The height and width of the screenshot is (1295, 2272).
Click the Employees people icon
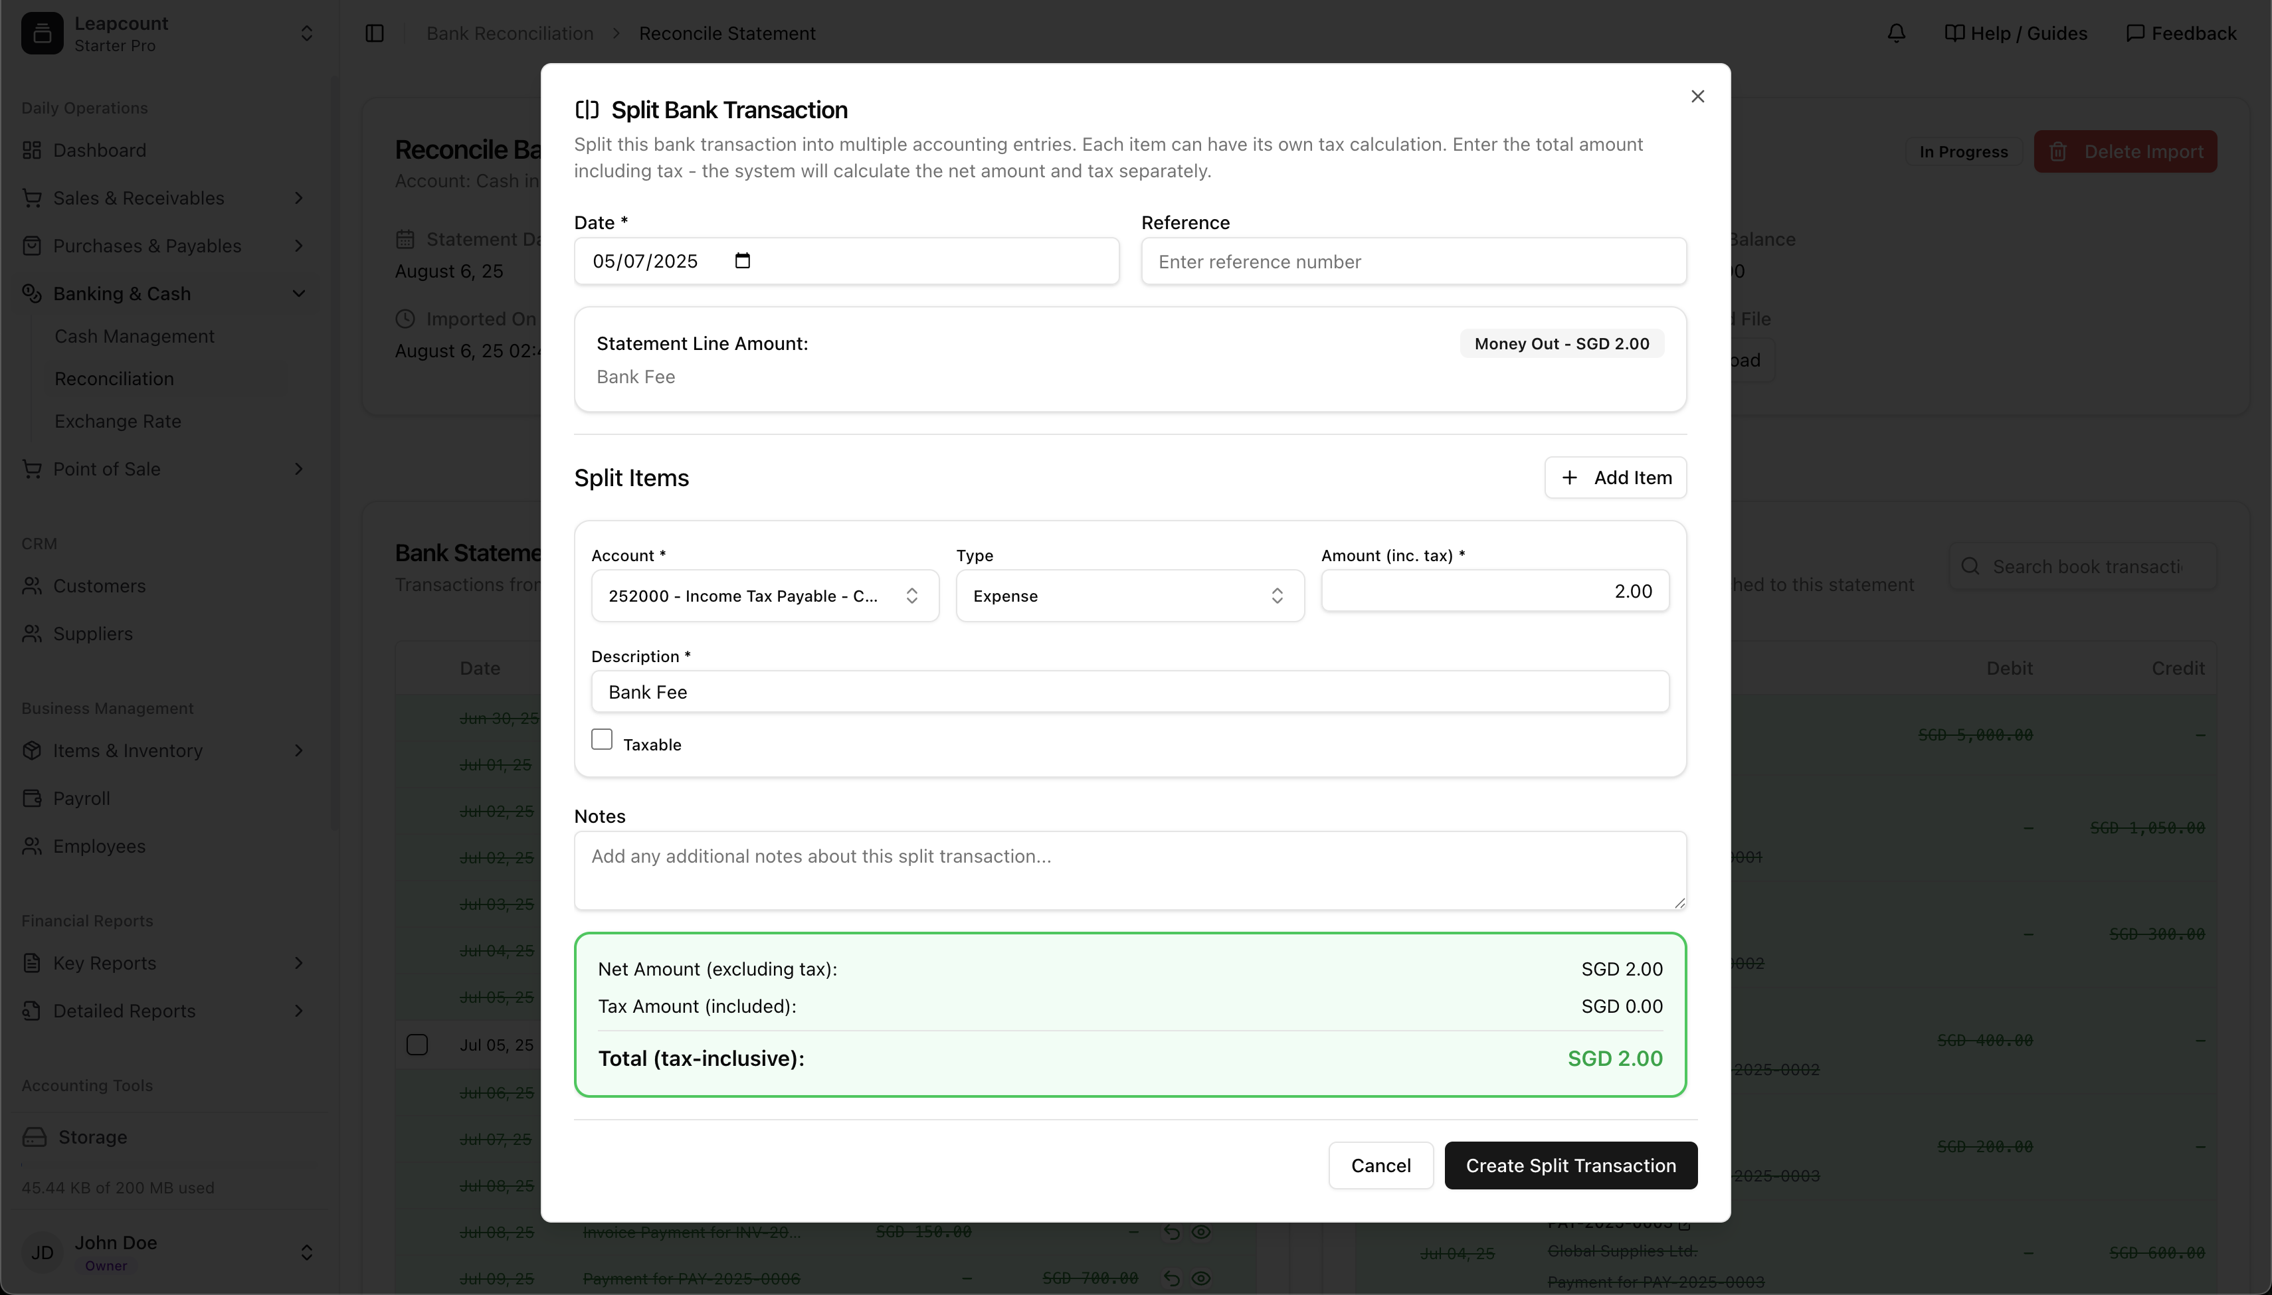[x=32, y=846]
